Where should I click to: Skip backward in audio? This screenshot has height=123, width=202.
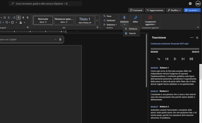167,59
